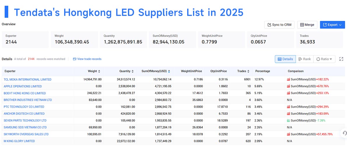347x149 pixels.
Task: Open ANCHOR DIGITECH CO LIMITED exporter
Action: (24, 114)
